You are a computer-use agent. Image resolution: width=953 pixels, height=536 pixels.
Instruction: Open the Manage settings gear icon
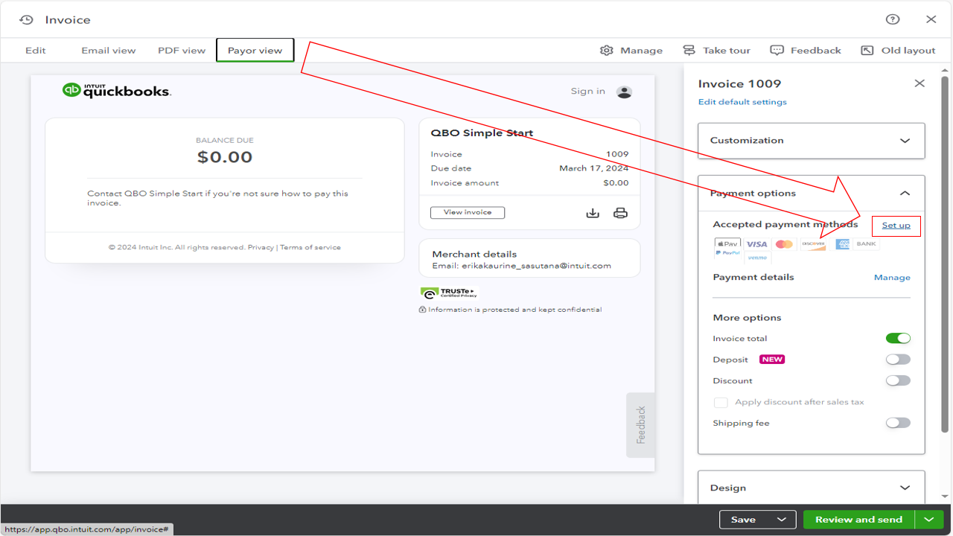pyautogui.click(x=608, y=50)
